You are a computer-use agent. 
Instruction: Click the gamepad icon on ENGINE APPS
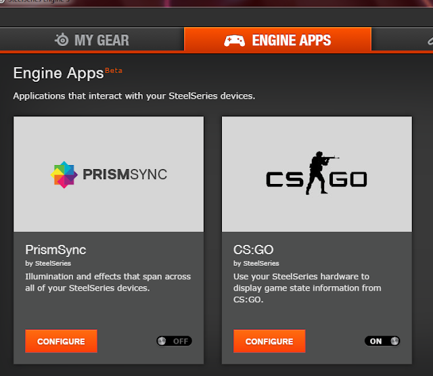pyautogui.click(x=234, y=41)
